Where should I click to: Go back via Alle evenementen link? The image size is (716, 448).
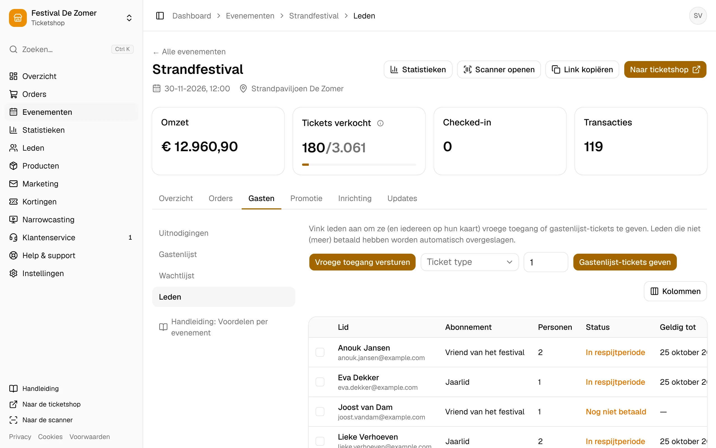[x=189, y=52]
